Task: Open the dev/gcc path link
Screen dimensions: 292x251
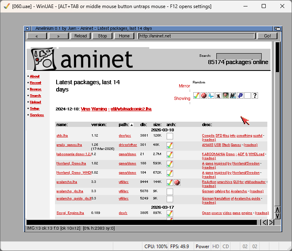Action: (x=125, y=136)
